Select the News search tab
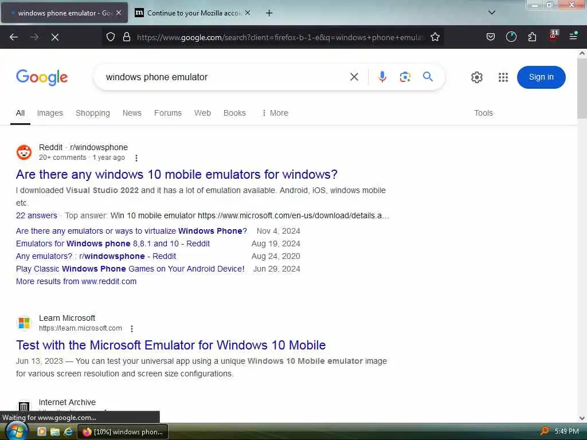This screenshot has height=440, width=587. click(x=132, y=113)
